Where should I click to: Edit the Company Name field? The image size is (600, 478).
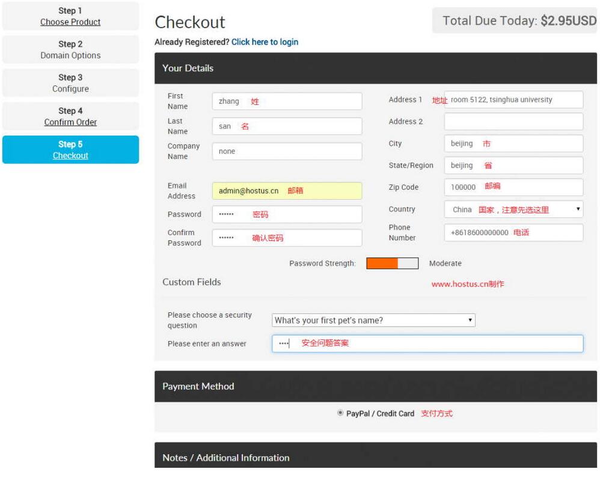[x=287, y=151]
